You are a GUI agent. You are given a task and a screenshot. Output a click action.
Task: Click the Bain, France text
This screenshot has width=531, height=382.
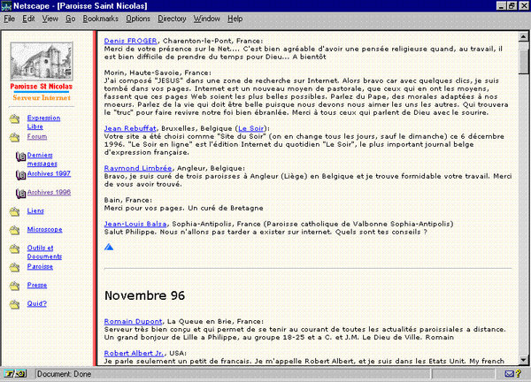point(128,200)
